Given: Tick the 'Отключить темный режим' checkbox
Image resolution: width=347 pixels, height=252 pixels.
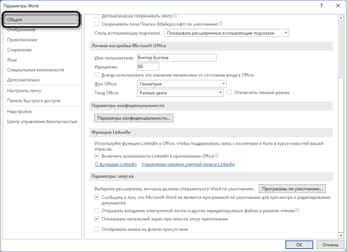Looking at the screenshot, I should 229,92.
